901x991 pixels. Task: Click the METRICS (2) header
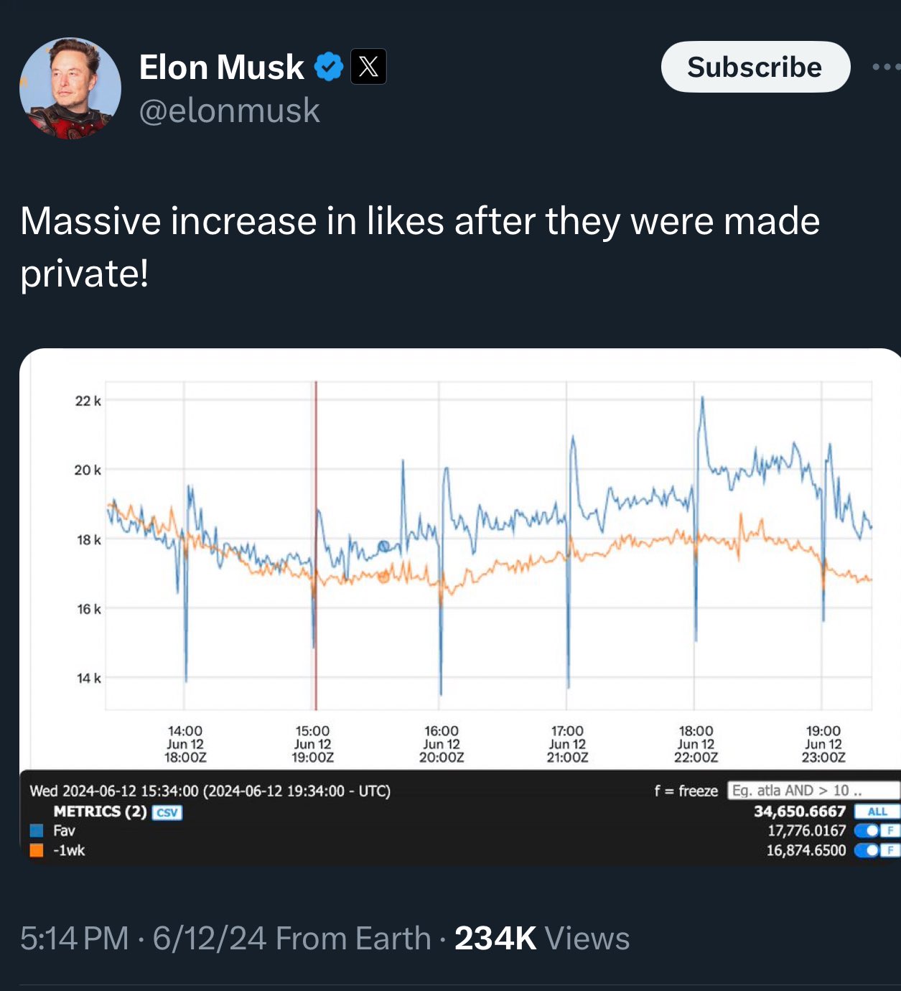(x=100, y=811)
